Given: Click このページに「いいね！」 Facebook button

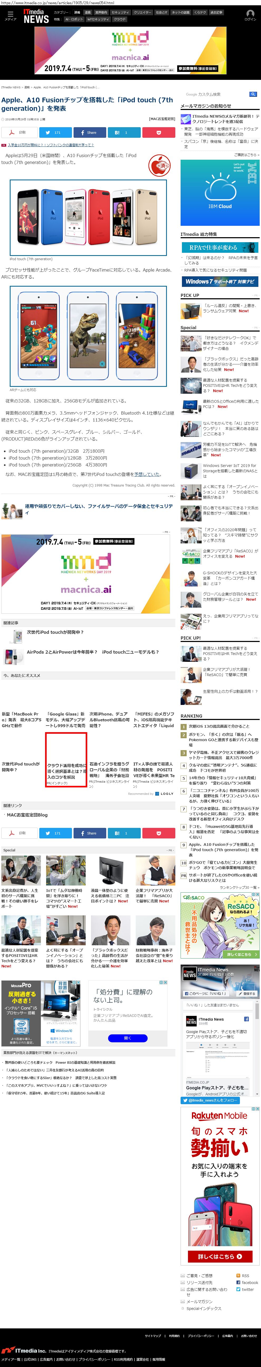Looking at the screenshot, I should [205, 993].
